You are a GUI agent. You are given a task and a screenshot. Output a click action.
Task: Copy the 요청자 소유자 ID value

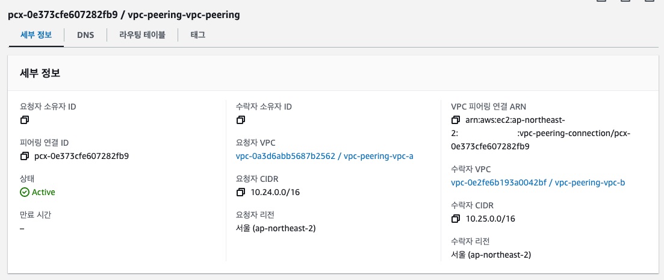[x=24, y=120]
